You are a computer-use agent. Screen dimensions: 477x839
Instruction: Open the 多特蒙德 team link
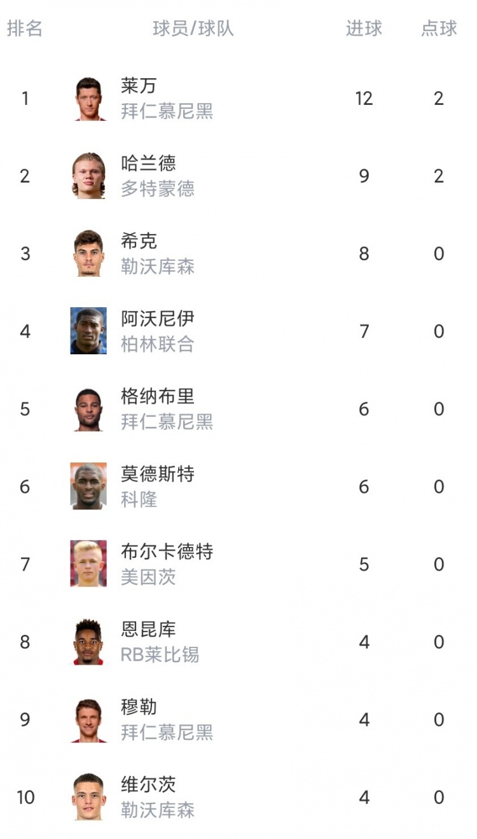point(158,189)
